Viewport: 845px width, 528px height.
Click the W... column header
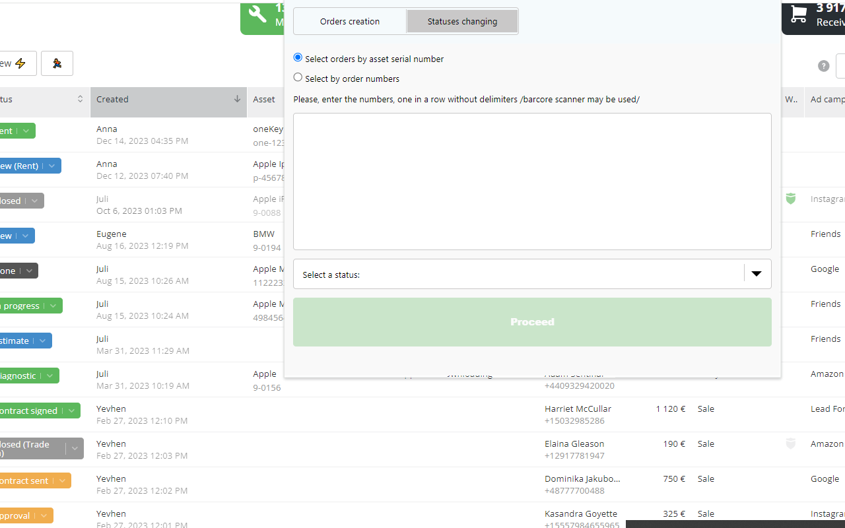[x=791, y=99]
